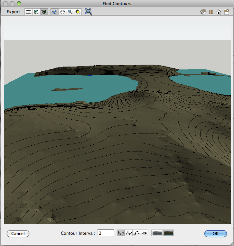Select the side elevation view icon
Screen dimensions: 234x246
[211, 12]
